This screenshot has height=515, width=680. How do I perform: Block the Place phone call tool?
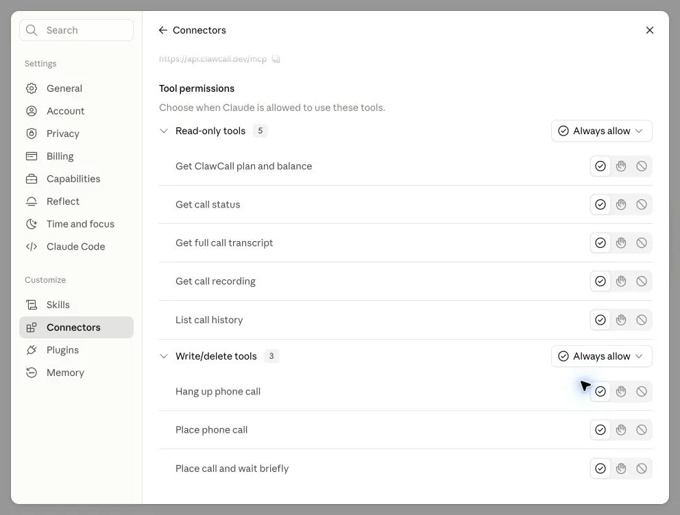642,429
